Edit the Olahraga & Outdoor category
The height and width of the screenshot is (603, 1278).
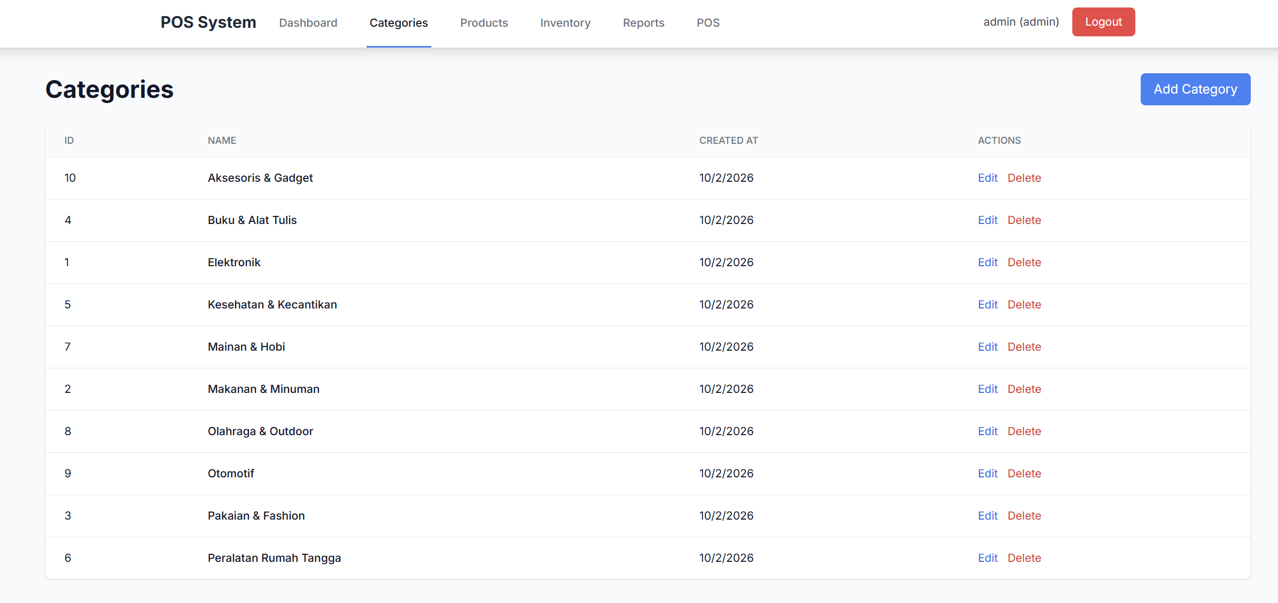pyautogui.click(x=987, y=431)
